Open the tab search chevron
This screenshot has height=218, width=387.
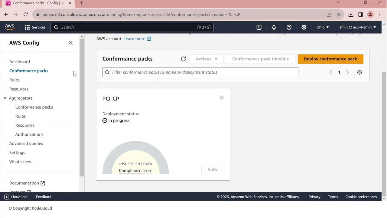(338, 2)
